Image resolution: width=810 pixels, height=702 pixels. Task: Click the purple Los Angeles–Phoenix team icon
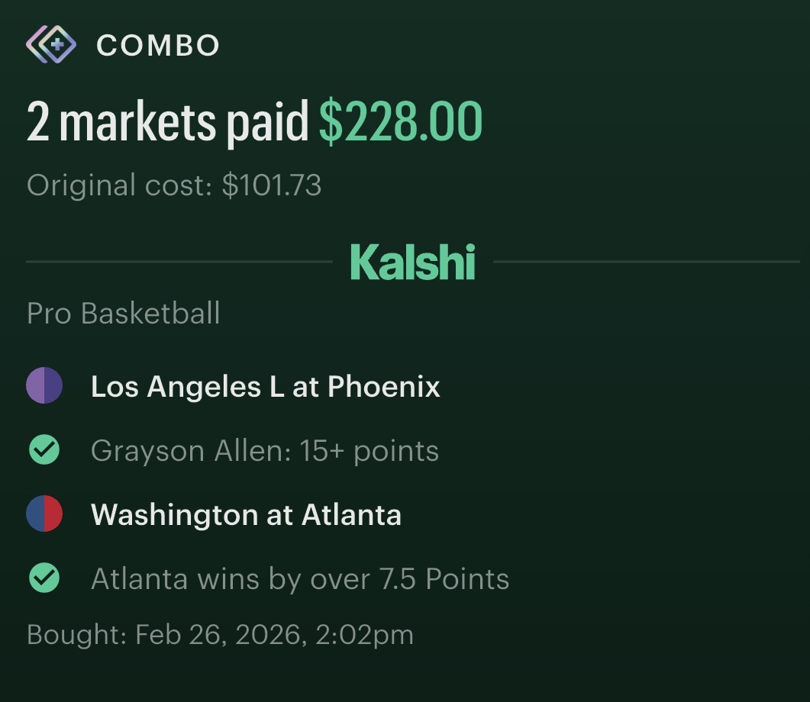[44, 386]
